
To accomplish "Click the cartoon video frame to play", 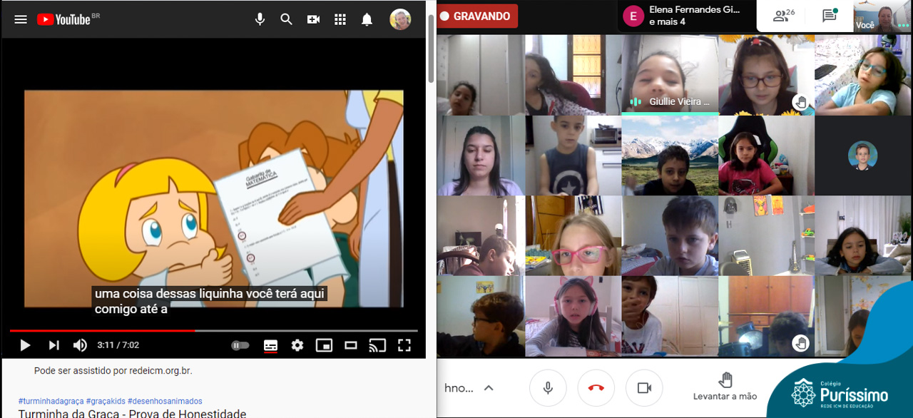I will coord(213,199).
